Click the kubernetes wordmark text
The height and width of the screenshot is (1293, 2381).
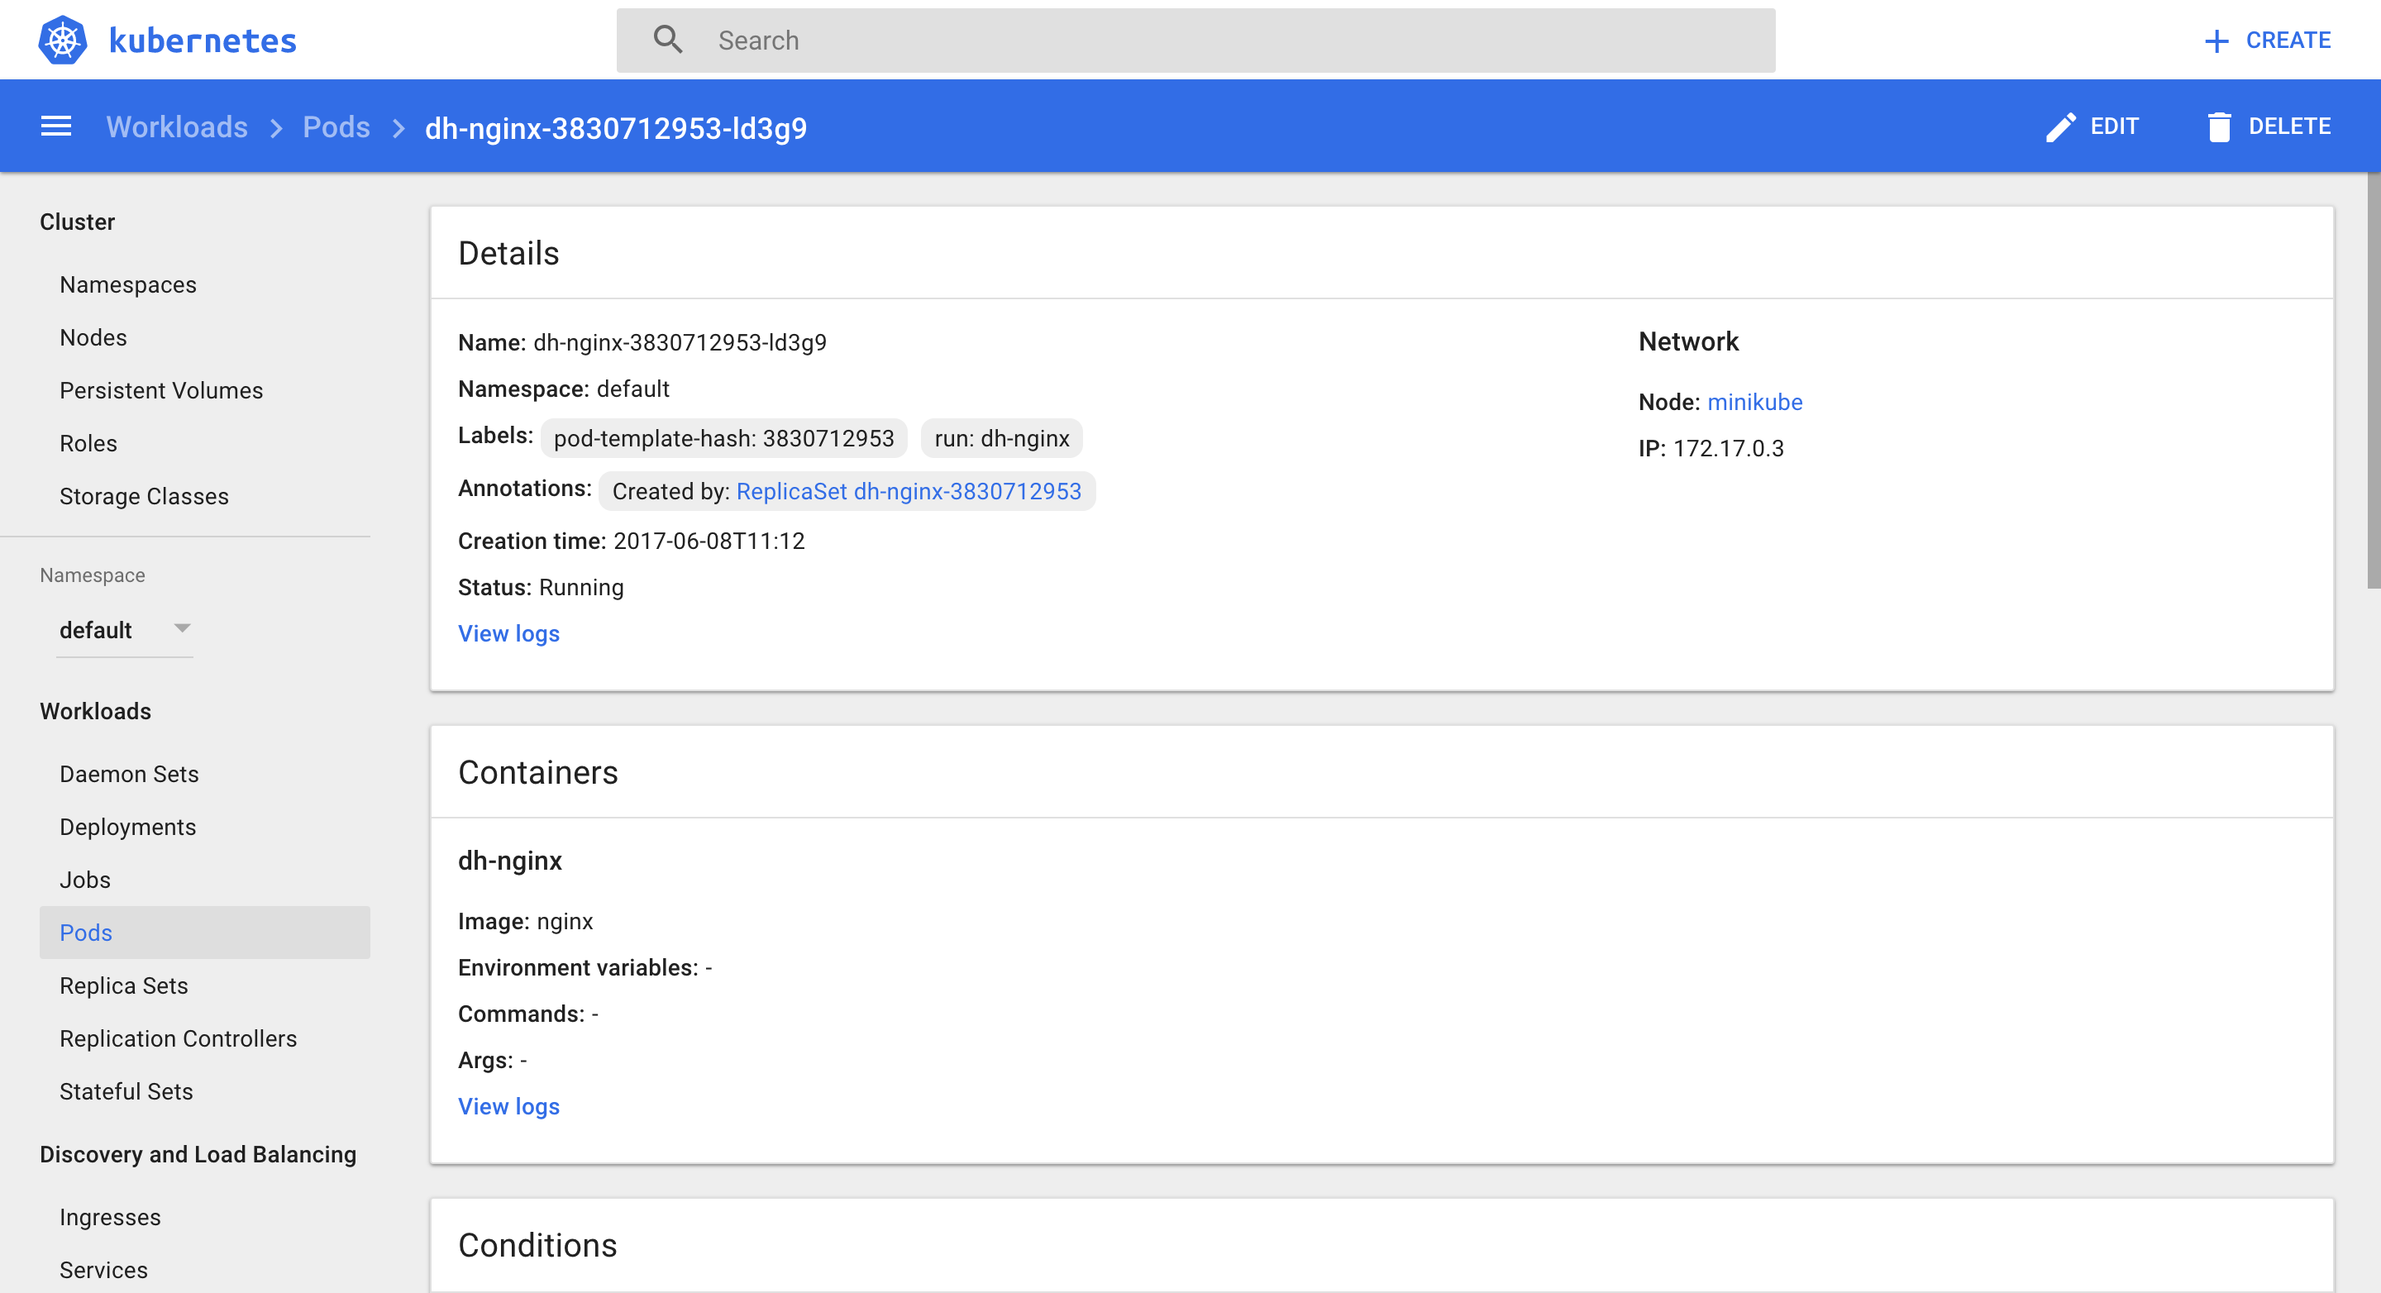[203, 41]
